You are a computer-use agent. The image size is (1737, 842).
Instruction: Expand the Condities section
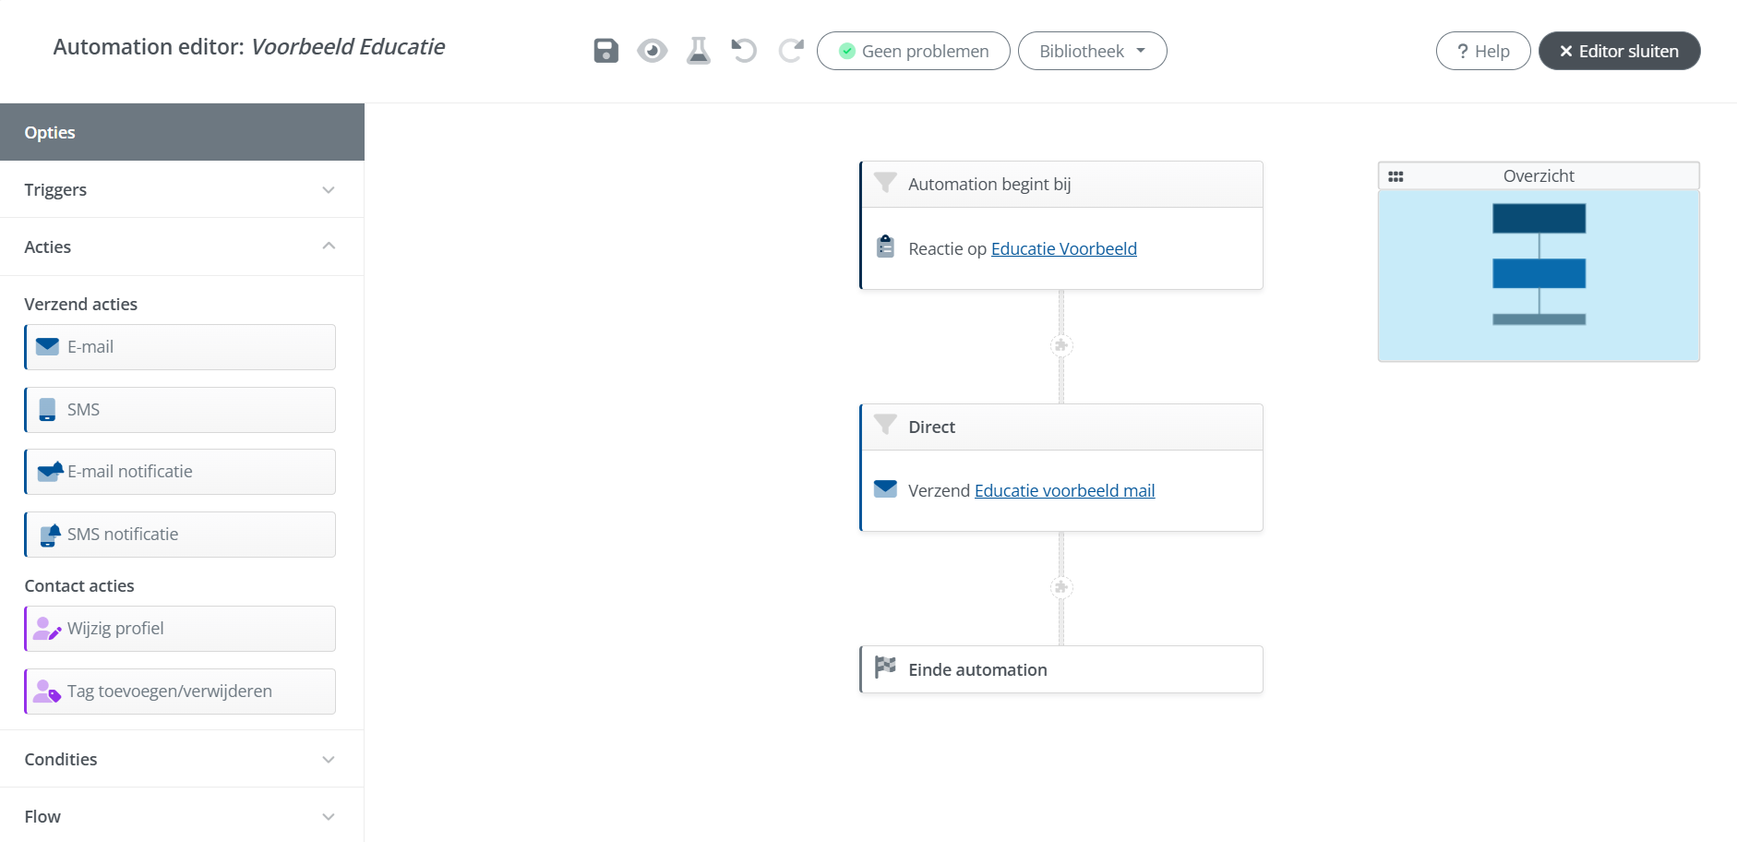(x=182, y=759)
